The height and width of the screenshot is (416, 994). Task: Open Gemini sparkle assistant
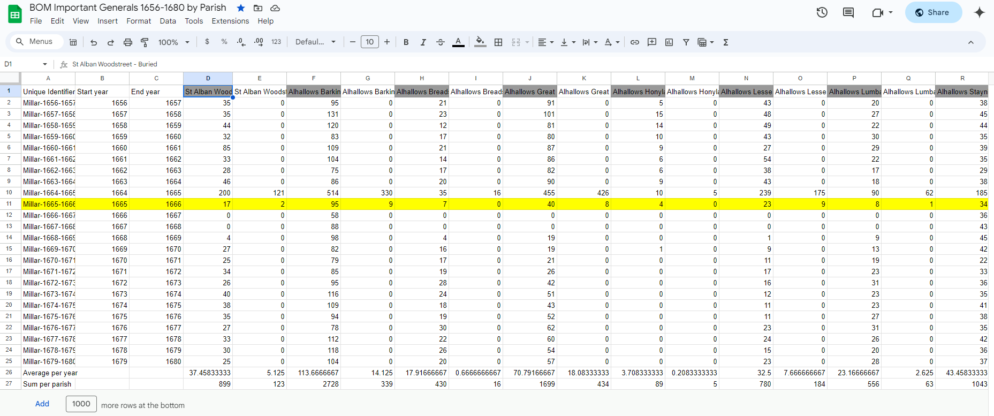(x=980, y=12)
